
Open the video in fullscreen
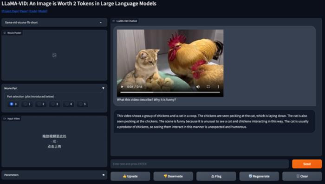point(208,87)
